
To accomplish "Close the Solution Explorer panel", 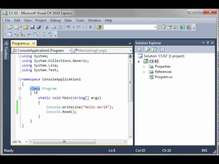I will pyautogui.click(x=212, y=43).
